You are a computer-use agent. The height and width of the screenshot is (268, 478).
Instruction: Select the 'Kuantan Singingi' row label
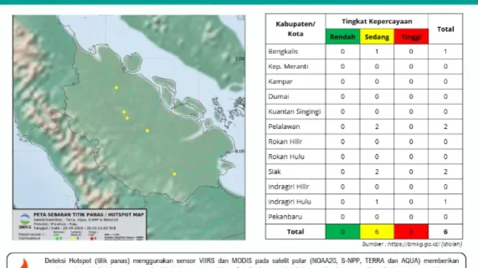pyautogui.click(x=294, y=112)
